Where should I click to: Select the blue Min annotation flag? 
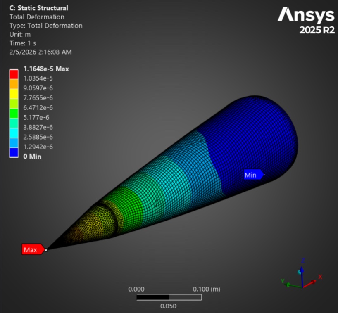pyautogui.click(x=252, y=175)
